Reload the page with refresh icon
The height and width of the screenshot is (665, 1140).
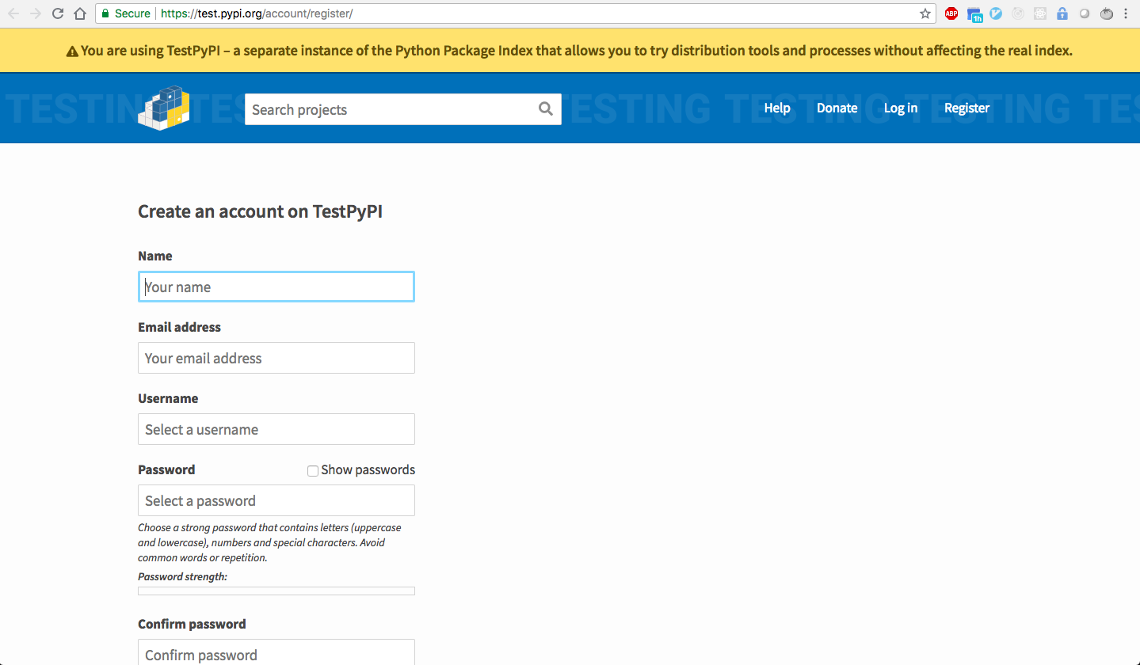57,13
